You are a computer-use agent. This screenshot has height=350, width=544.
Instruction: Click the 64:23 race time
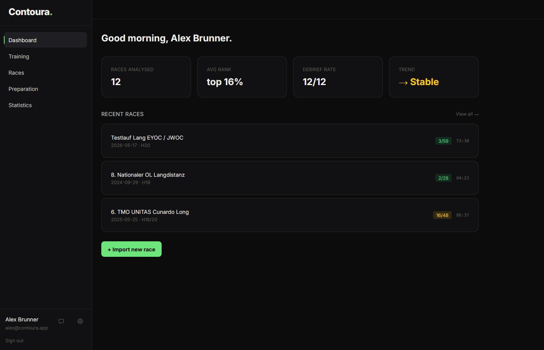pyautogui.click(x=462, y=178)
